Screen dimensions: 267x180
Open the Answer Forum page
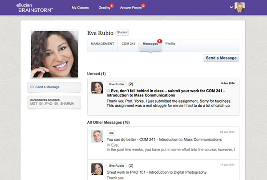pos(131,8)
